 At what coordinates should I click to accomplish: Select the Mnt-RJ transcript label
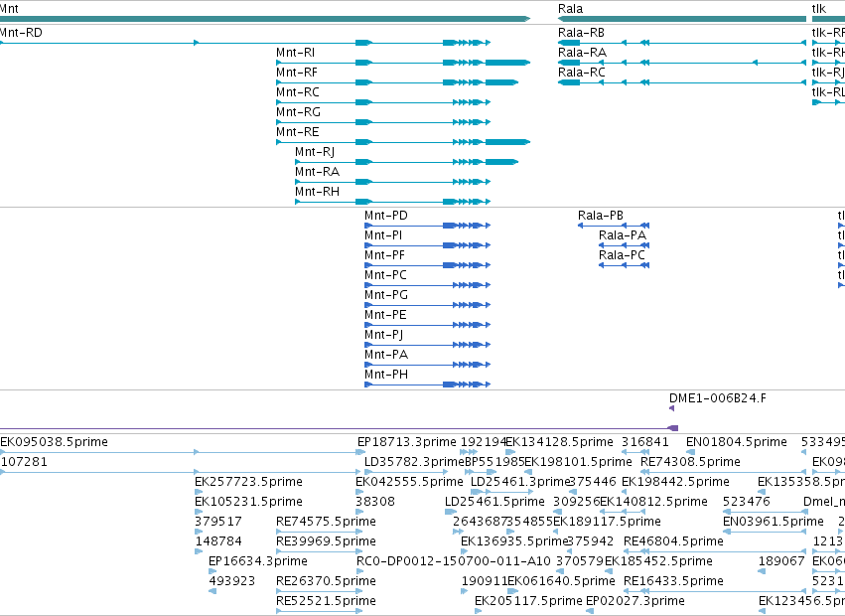coord(315,152)
